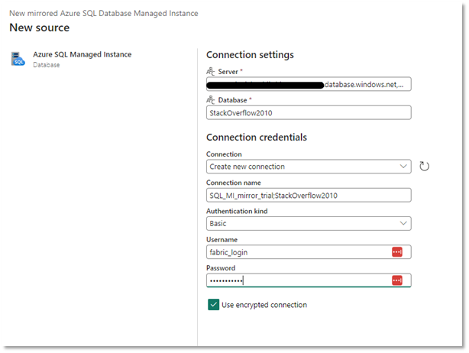
Task: Select Azure SQL Managed Instance source title
Action: tap(82, 54)
